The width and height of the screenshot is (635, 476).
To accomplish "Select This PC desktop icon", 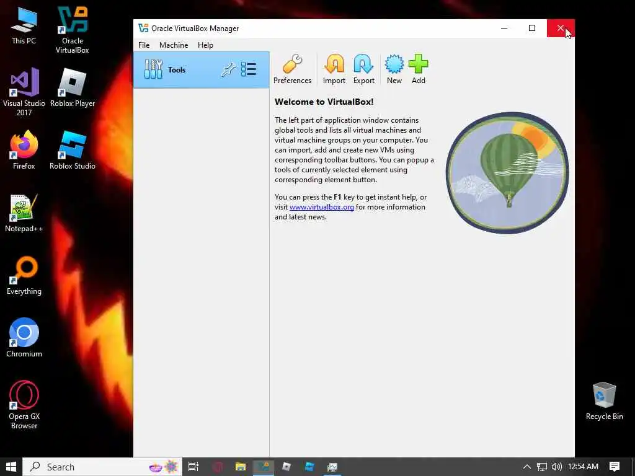I will tap(24, 25).
